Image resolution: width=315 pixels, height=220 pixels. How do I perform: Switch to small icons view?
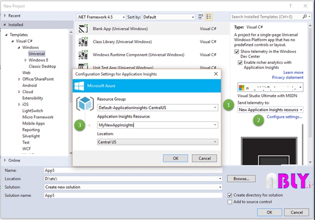(x=200, y=17)
